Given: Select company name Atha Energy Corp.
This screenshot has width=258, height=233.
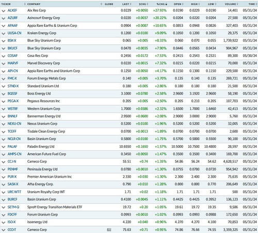Looking at the screenshot, I should tap(40, 184).
